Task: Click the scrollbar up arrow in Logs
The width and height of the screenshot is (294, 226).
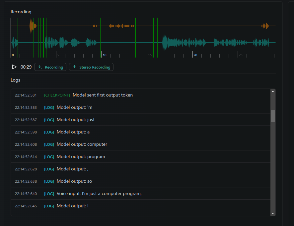Action: [273, 92]
